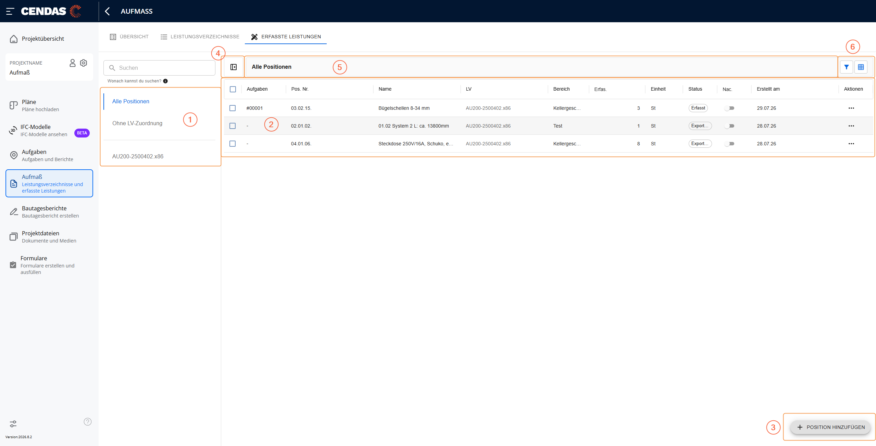Open the filter funnel tool

(x=847, y=67)
